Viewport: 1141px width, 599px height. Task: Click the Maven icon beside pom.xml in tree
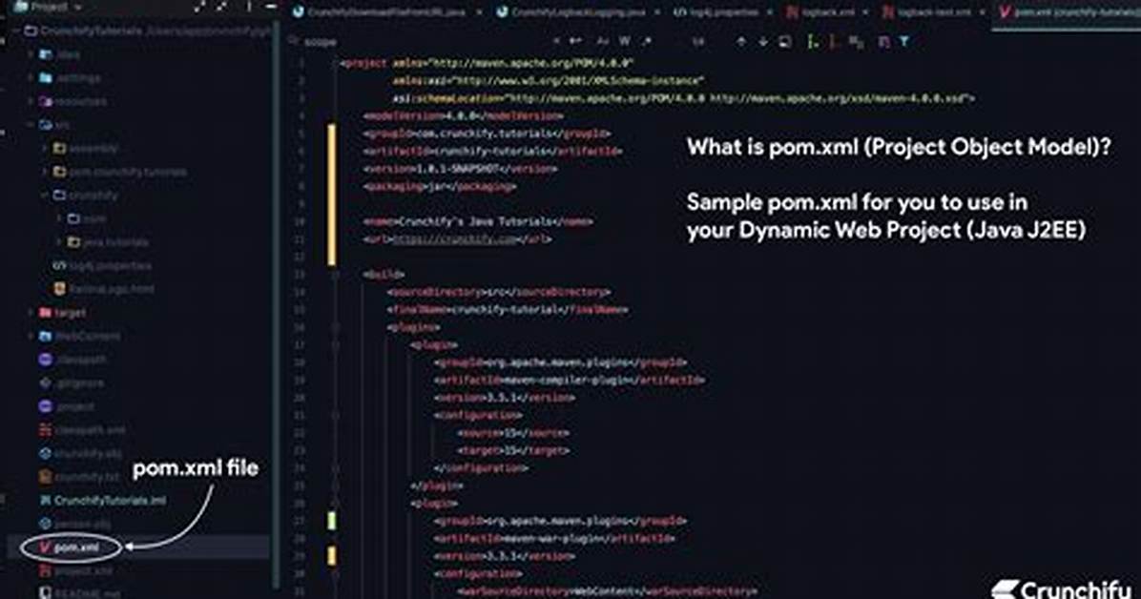45,547
